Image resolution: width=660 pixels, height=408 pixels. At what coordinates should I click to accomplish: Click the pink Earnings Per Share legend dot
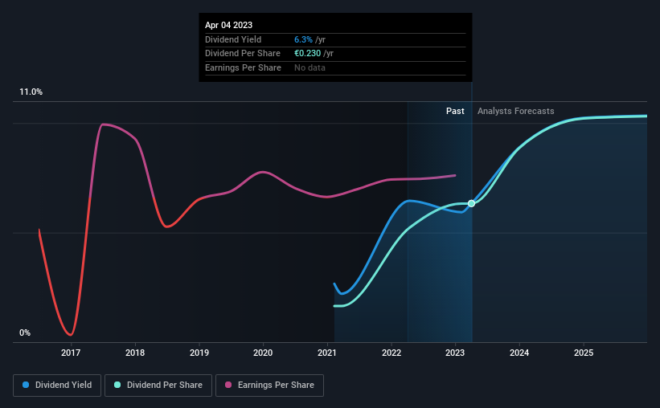pyautogui.click(x=228, y=385)
